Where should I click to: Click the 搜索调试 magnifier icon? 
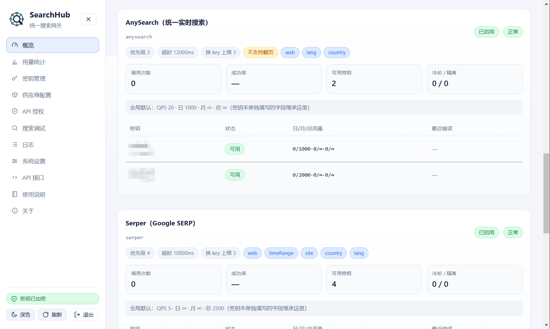(x=15, y=128)
